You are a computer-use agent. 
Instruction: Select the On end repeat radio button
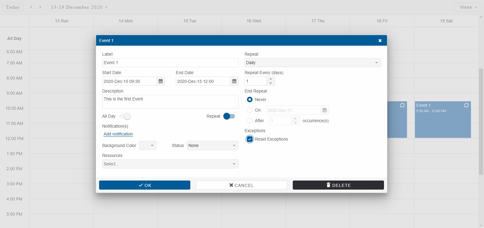(250, 110)
